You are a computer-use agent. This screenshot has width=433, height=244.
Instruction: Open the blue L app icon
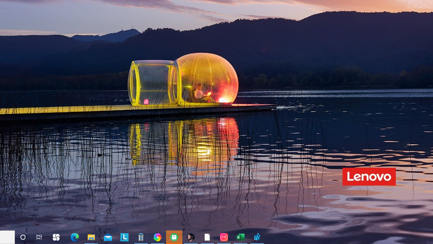pos(124,237)
